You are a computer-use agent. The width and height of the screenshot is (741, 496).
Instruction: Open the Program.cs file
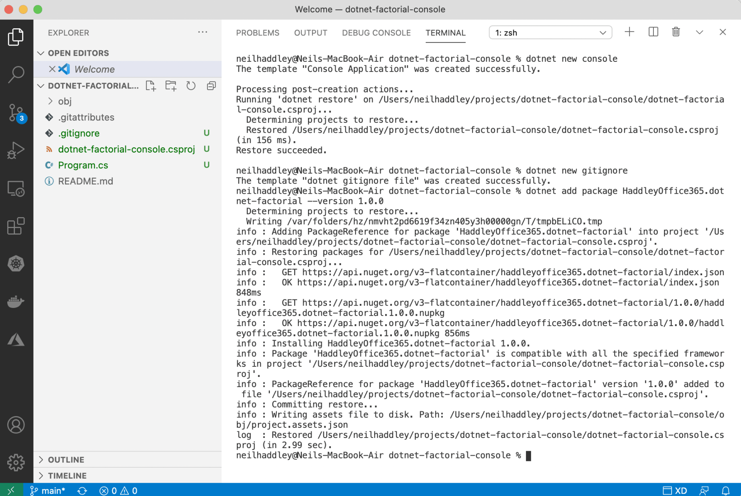pos(128,165)
